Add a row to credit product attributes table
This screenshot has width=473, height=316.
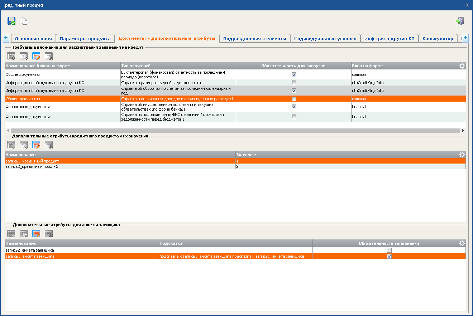(11, 145)
